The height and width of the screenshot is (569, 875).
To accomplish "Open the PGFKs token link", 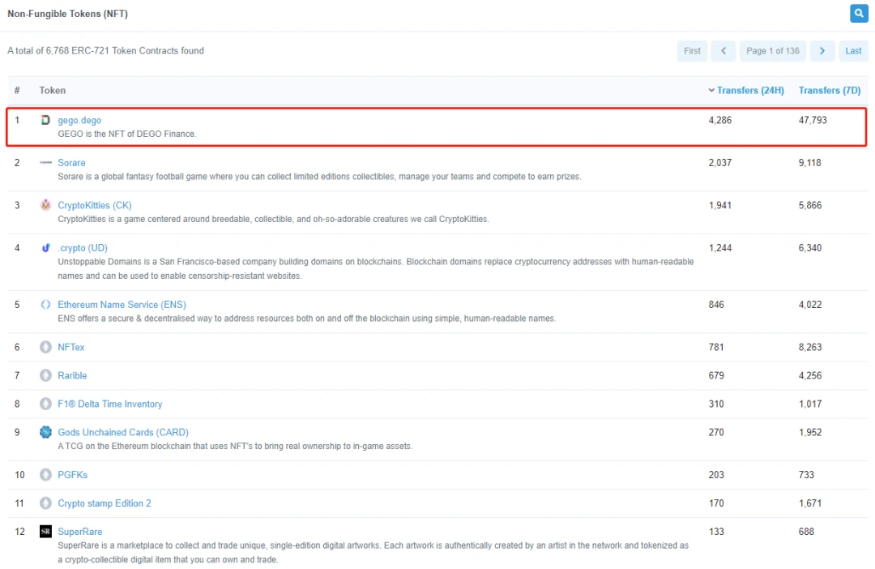I will tap(73, 475).
